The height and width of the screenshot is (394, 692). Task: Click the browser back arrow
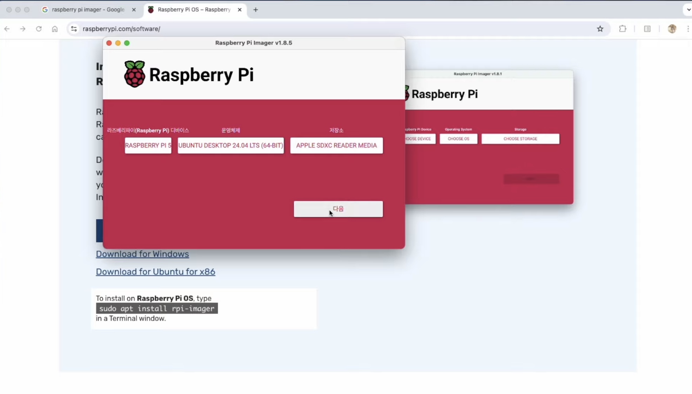point(7,29)
